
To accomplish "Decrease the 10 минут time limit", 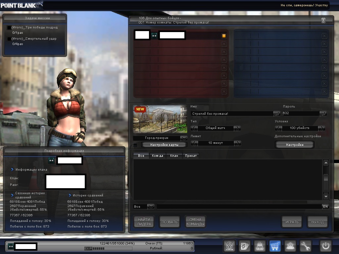I will (x=194, y=143).
